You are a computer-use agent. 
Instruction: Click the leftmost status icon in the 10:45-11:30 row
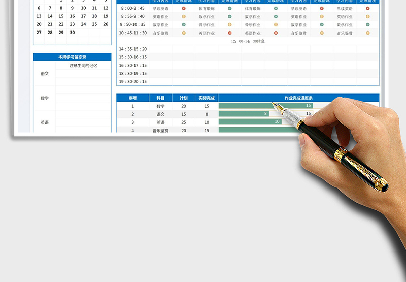tap(184, 33)
